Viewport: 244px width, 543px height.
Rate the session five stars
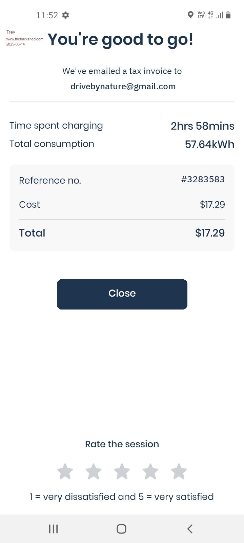pyautogui.click(x=179, y=472)
